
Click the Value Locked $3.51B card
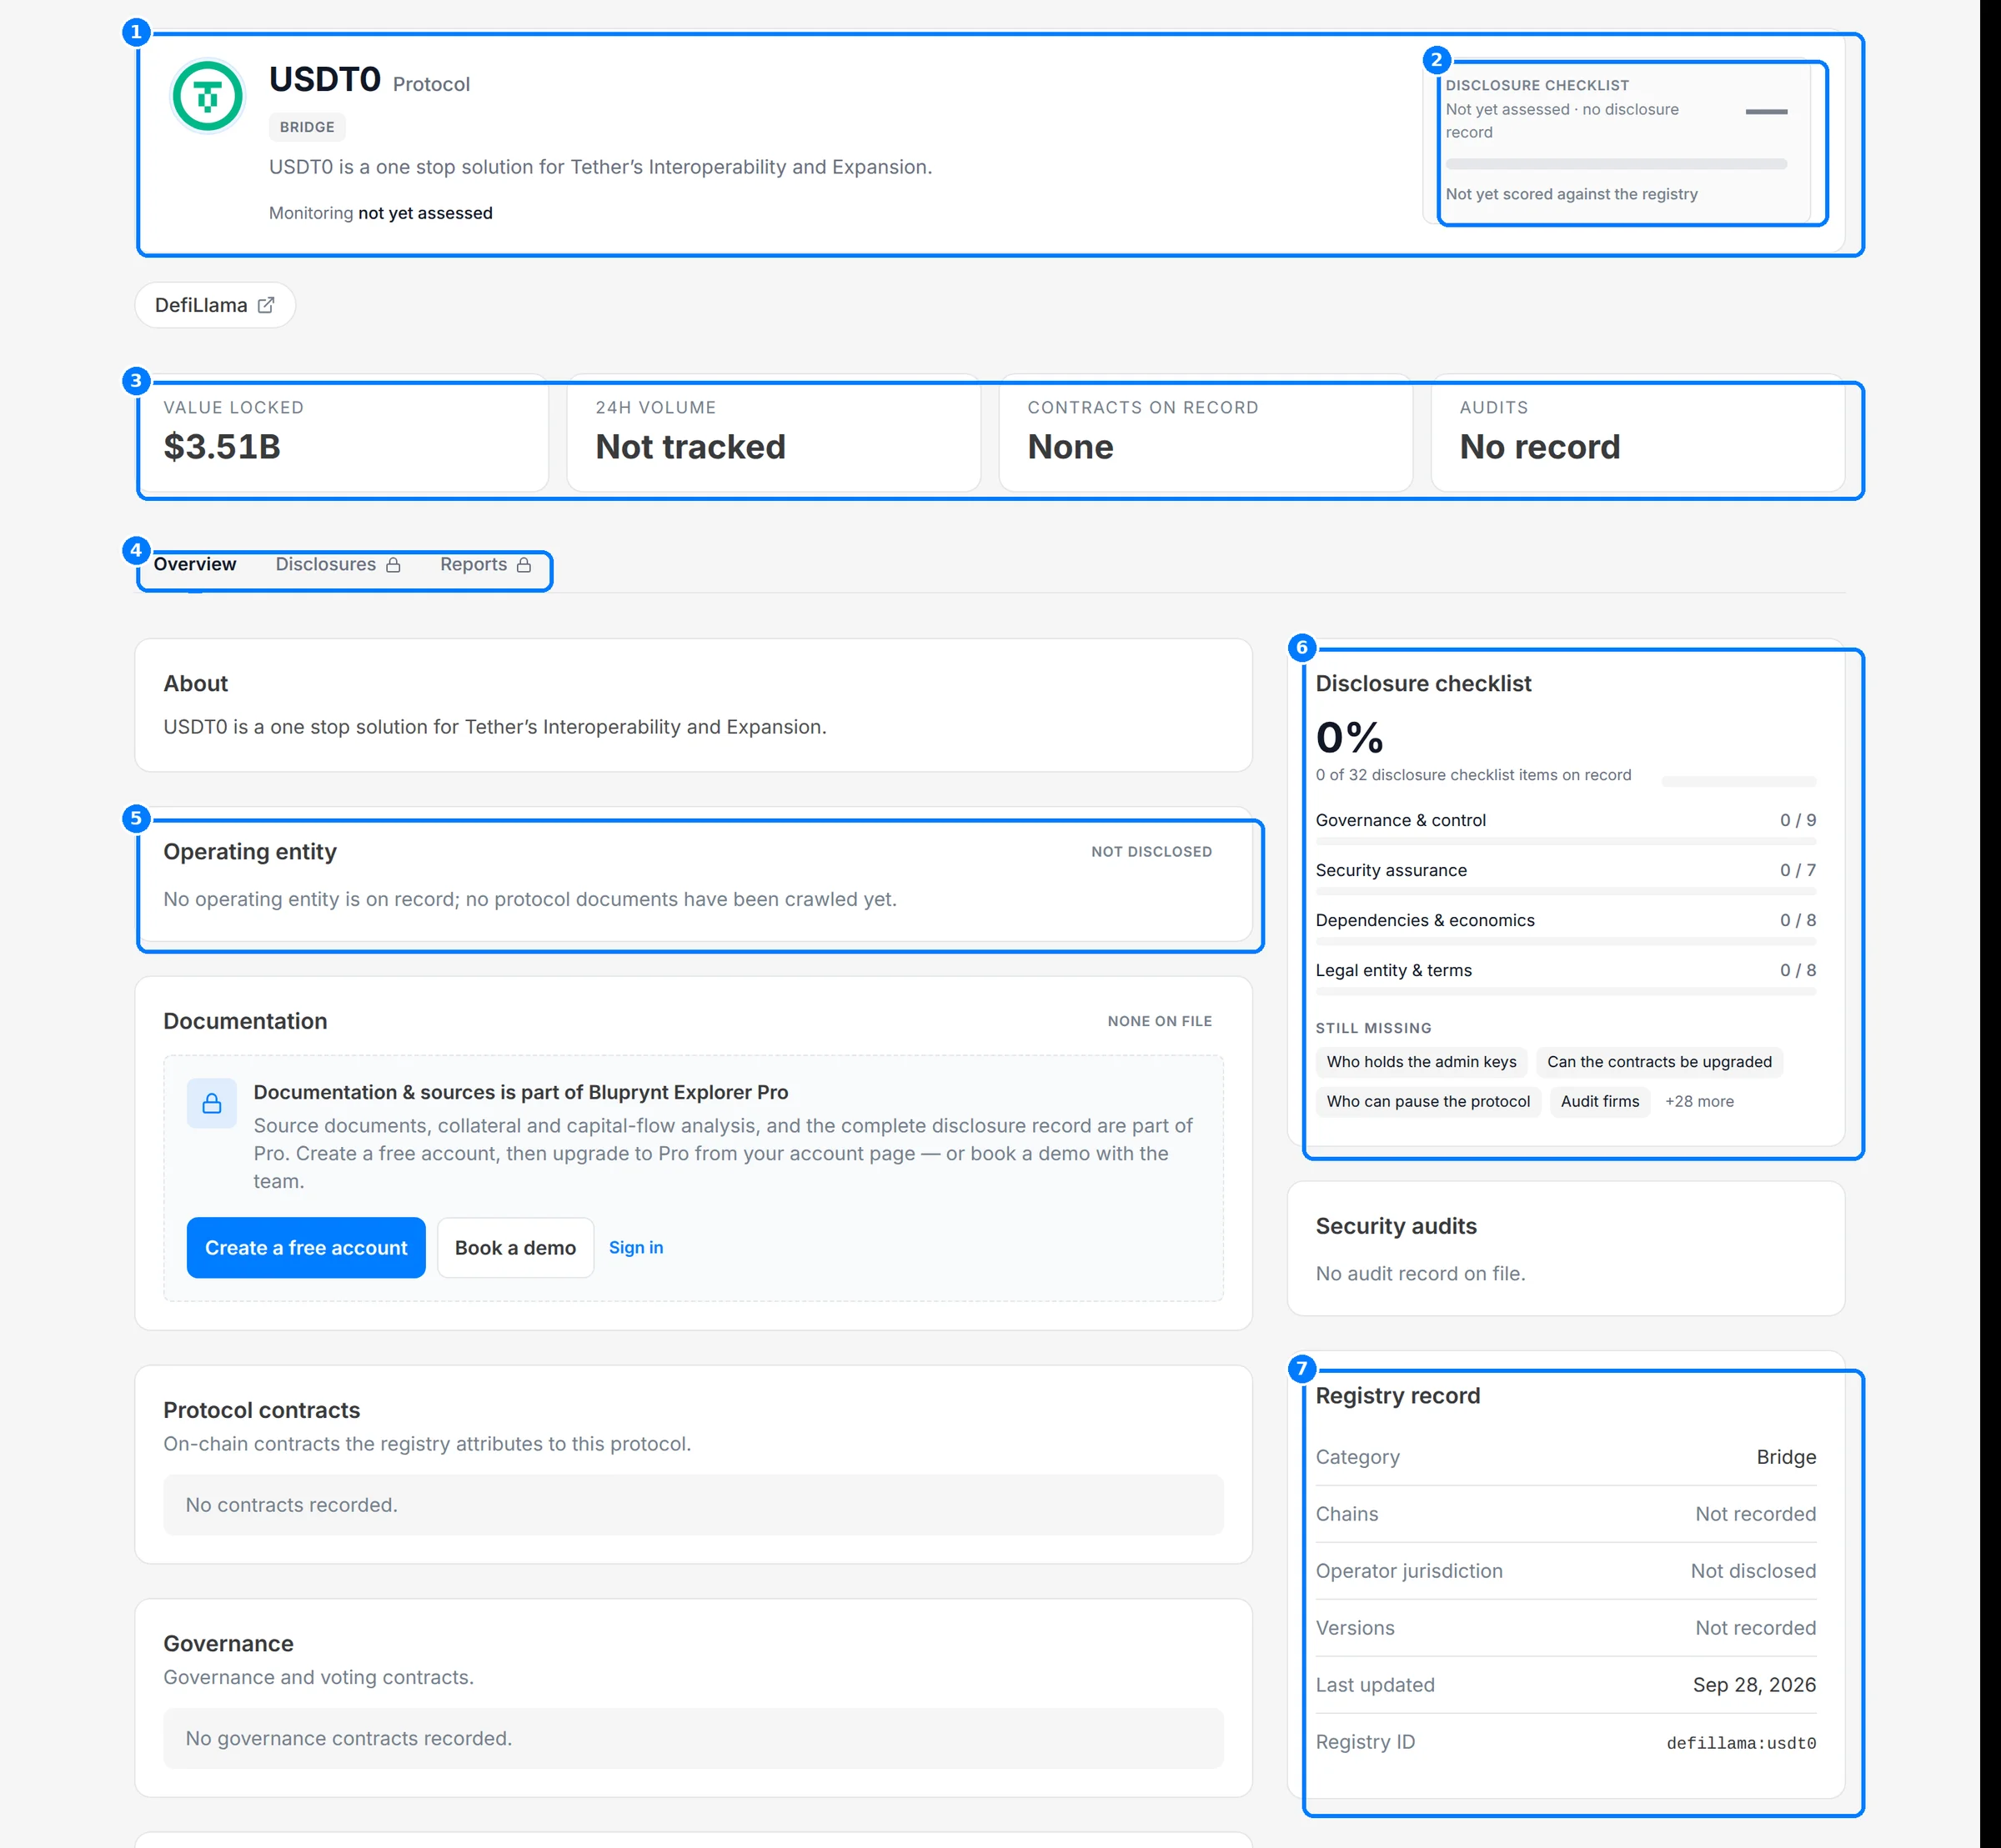click(x=342, y=433)
